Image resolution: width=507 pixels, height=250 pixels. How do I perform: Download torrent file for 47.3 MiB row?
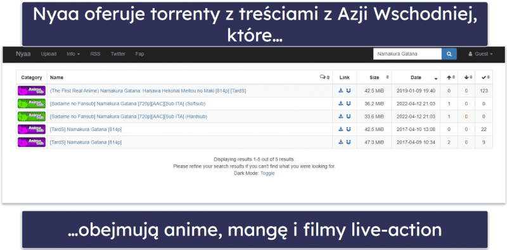pyautogui.click(x=341, y=142)
